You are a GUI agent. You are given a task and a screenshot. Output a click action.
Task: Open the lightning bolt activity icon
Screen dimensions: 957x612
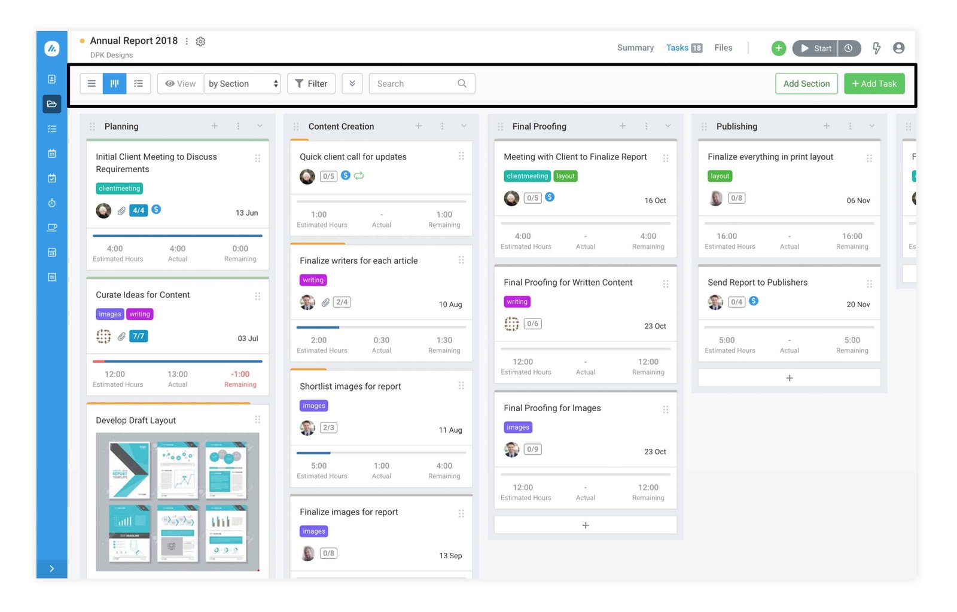click(876, 48)
